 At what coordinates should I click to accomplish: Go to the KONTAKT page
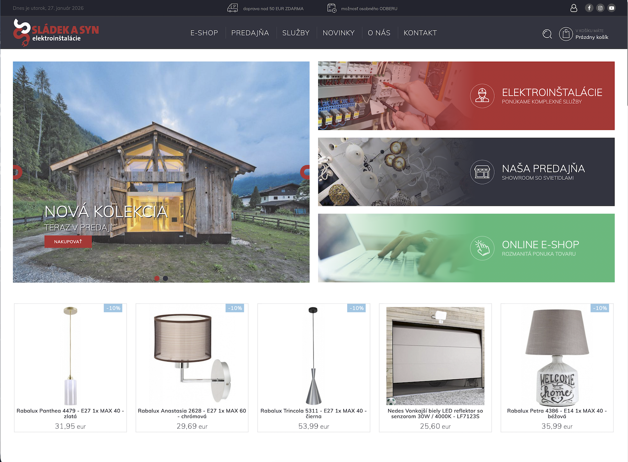420,33
